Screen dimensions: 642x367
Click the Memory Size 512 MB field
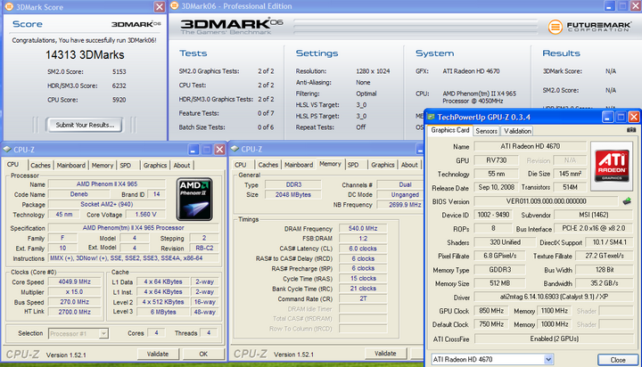coord(499,283)
